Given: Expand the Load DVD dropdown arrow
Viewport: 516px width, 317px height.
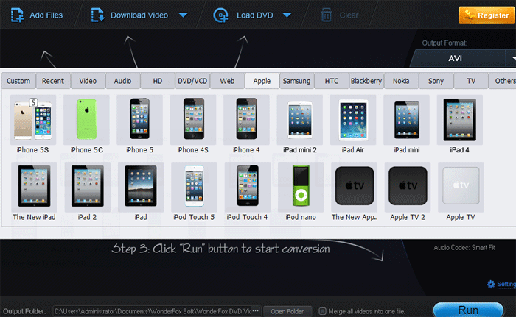Looking at the screenshot, I should pyautogui.click(x=287, y=15).
